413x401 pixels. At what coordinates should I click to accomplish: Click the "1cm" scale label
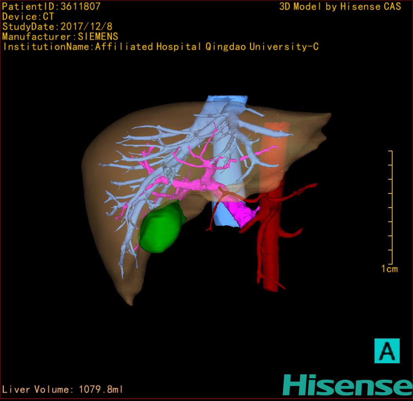tap(389, 269)
